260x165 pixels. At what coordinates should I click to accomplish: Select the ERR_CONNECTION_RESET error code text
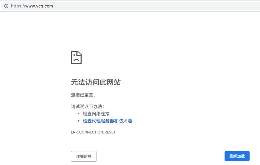tap(93, 132)
